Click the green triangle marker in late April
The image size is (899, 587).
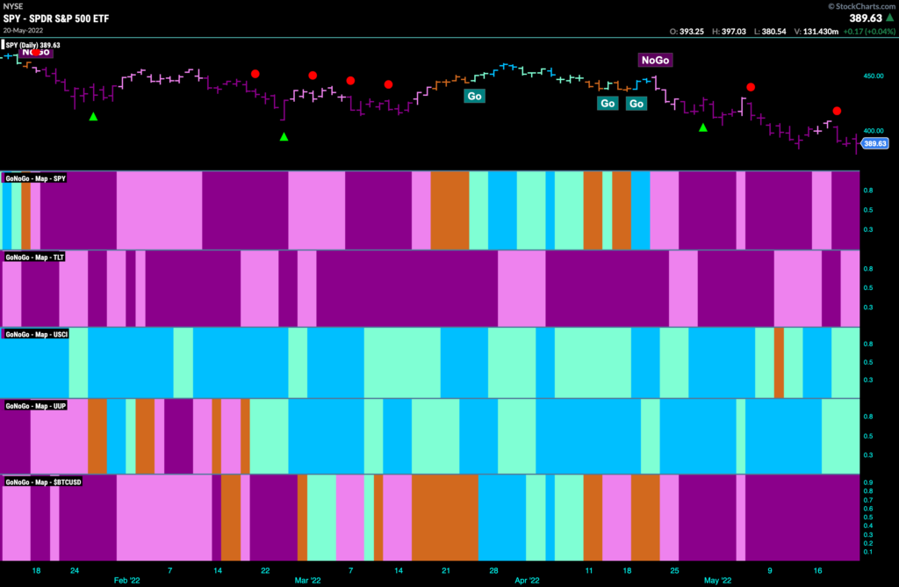click(703, 127)
